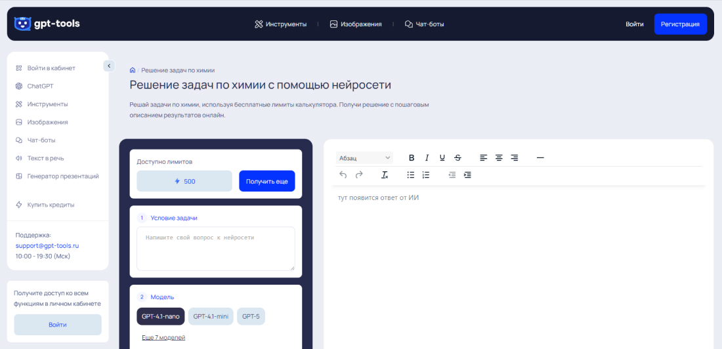
Task: Click the clear formatting icon
Action: [x=385, y=175]
